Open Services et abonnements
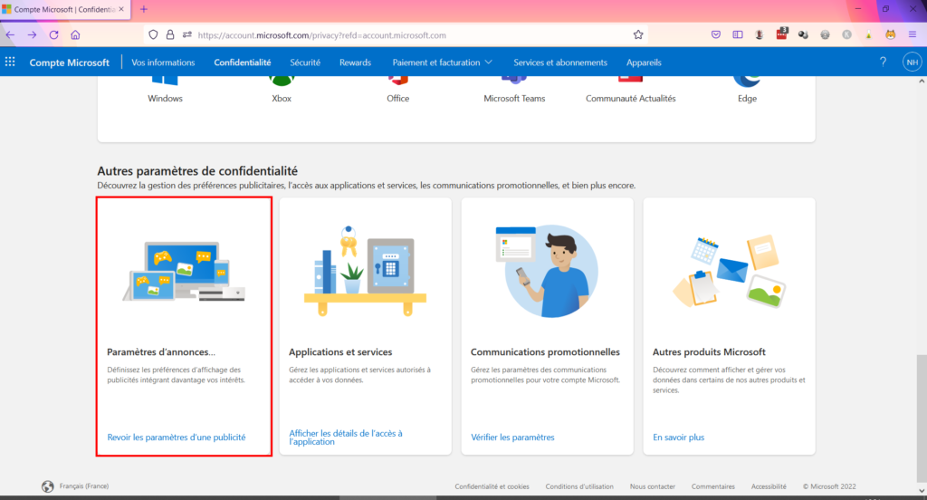This screenshot has width=927, height=500. [x=559, y=62]
